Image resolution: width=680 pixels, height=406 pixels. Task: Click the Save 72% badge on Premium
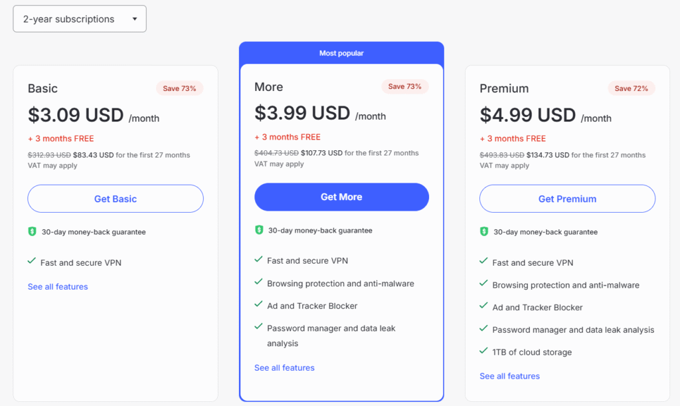(632, 88)
